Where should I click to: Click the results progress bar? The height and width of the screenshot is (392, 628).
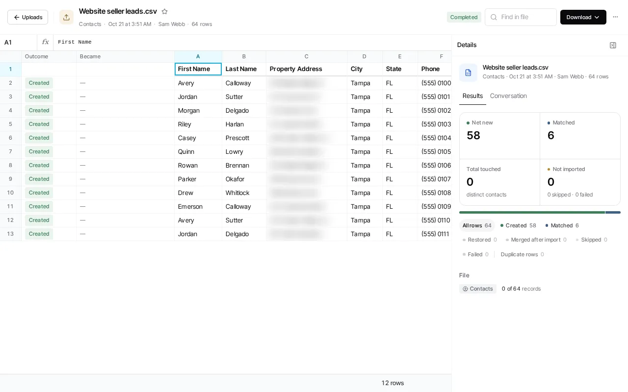click(540, 212)
